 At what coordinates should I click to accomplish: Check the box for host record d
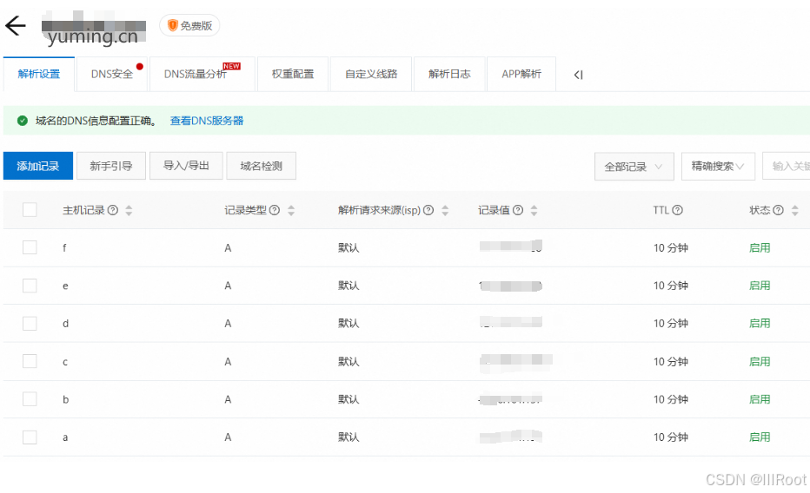30,324
